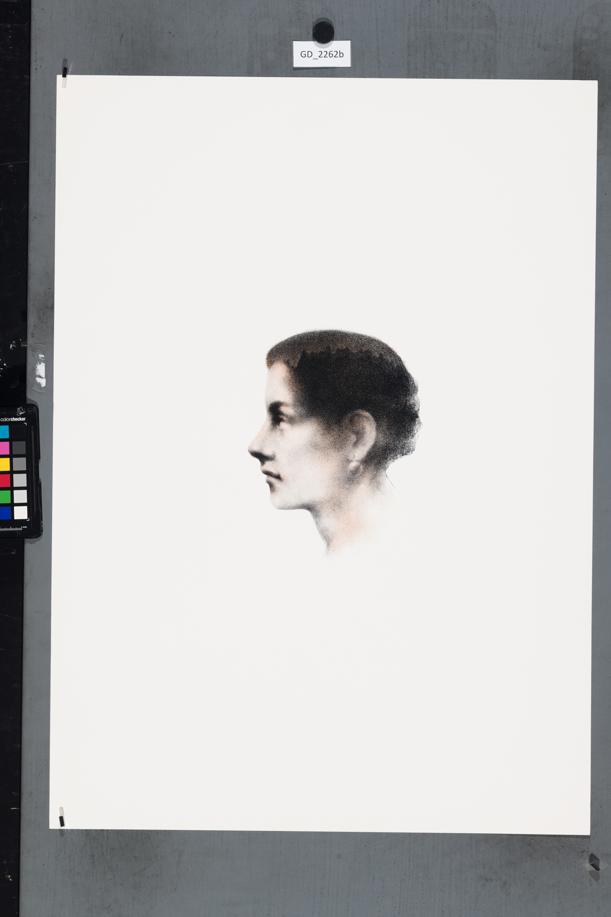Click the millimeter ruler on the colorchecker
The width and height of the screenshot is (611, 917).
pos(13,529)
